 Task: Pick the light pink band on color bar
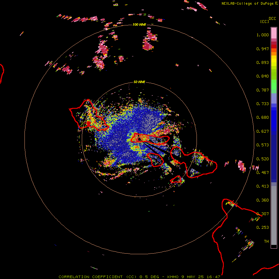[274, 33]
